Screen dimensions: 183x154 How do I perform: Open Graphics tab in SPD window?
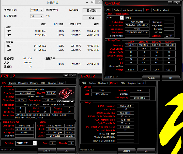157,10
